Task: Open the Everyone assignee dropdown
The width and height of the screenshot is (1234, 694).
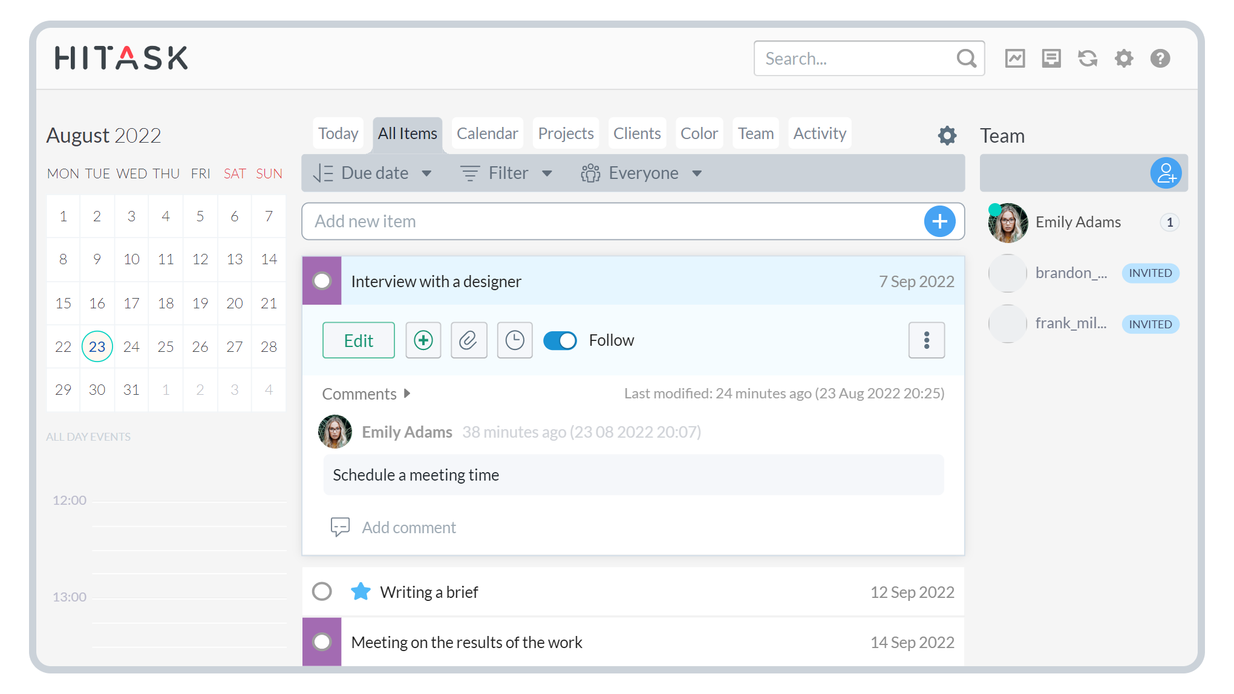Action: [697, 173]
